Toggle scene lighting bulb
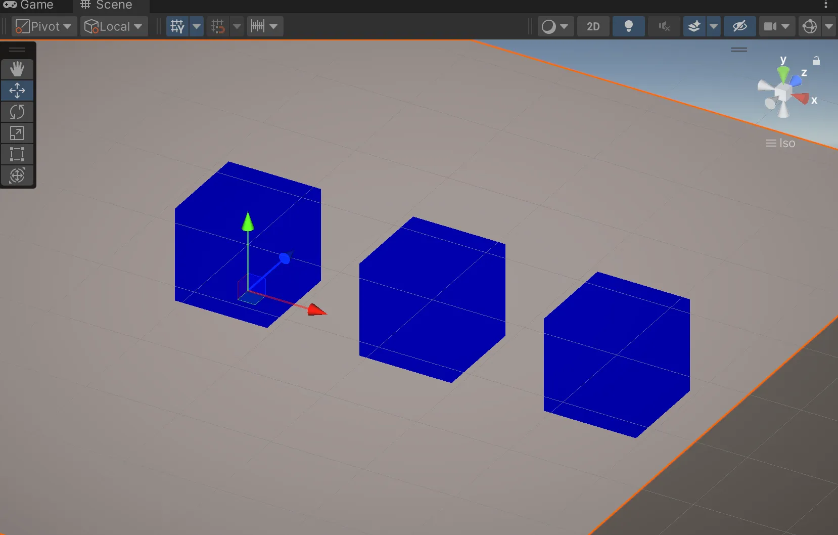Image resolution: width=838 pixels, height=535 pixels. tap(628, 26)
